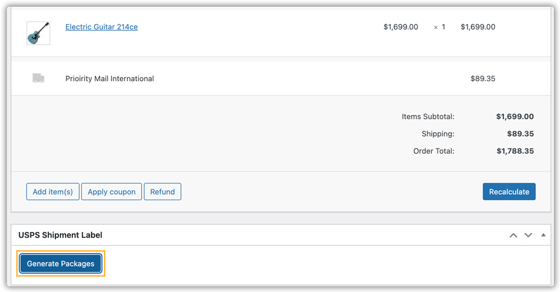
Task: Click the Items Subtotal label
Action: pos(428,117)
